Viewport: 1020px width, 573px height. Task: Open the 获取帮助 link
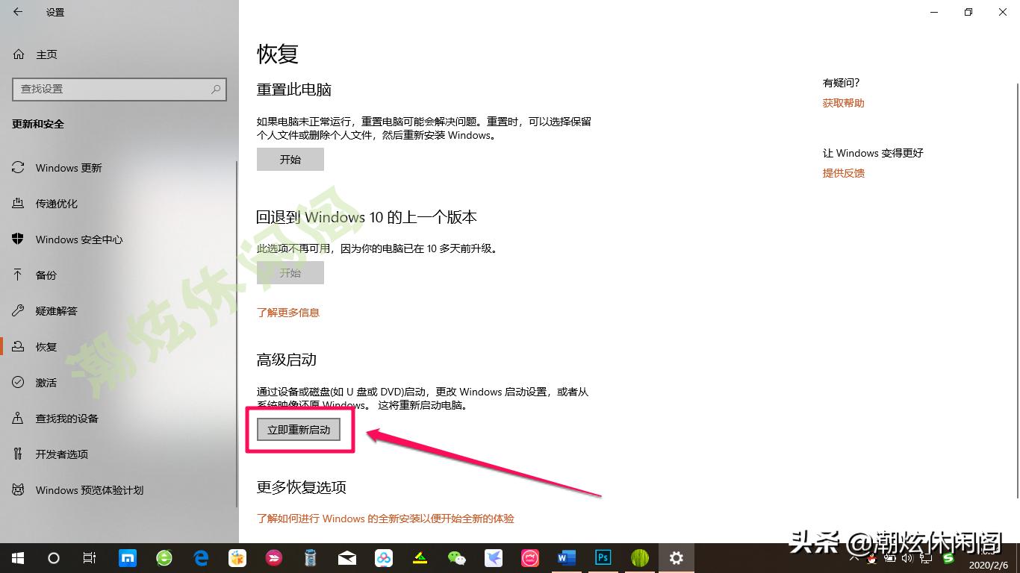pos(843,102)
